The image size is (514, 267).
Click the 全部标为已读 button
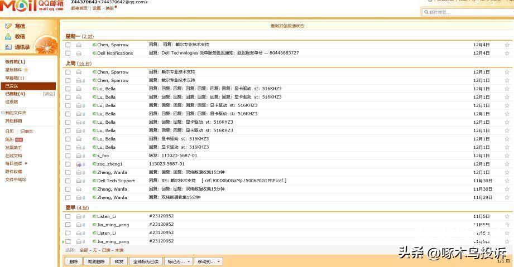pos(146,261)
